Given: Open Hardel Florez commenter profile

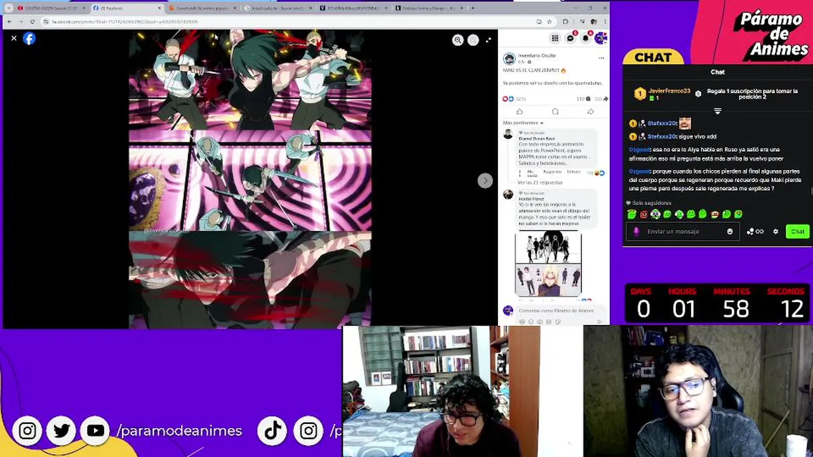Looking at the screenshot, I should [x=532, y=199].
